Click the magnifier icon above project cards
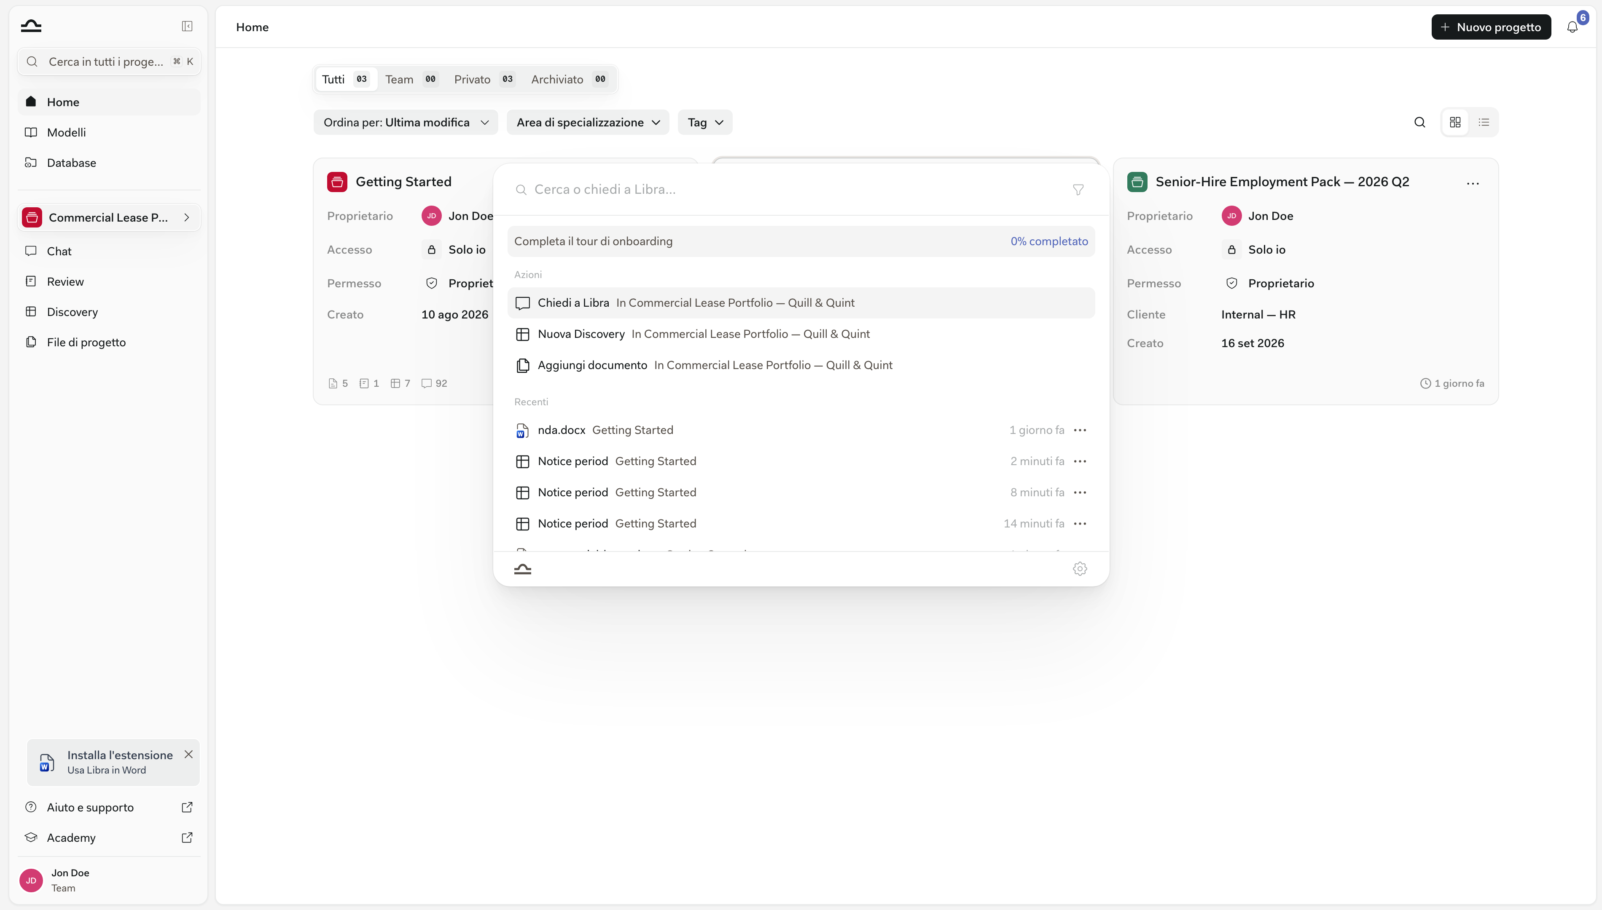This screenshot has width=1602, height=910. [1419, 123]
